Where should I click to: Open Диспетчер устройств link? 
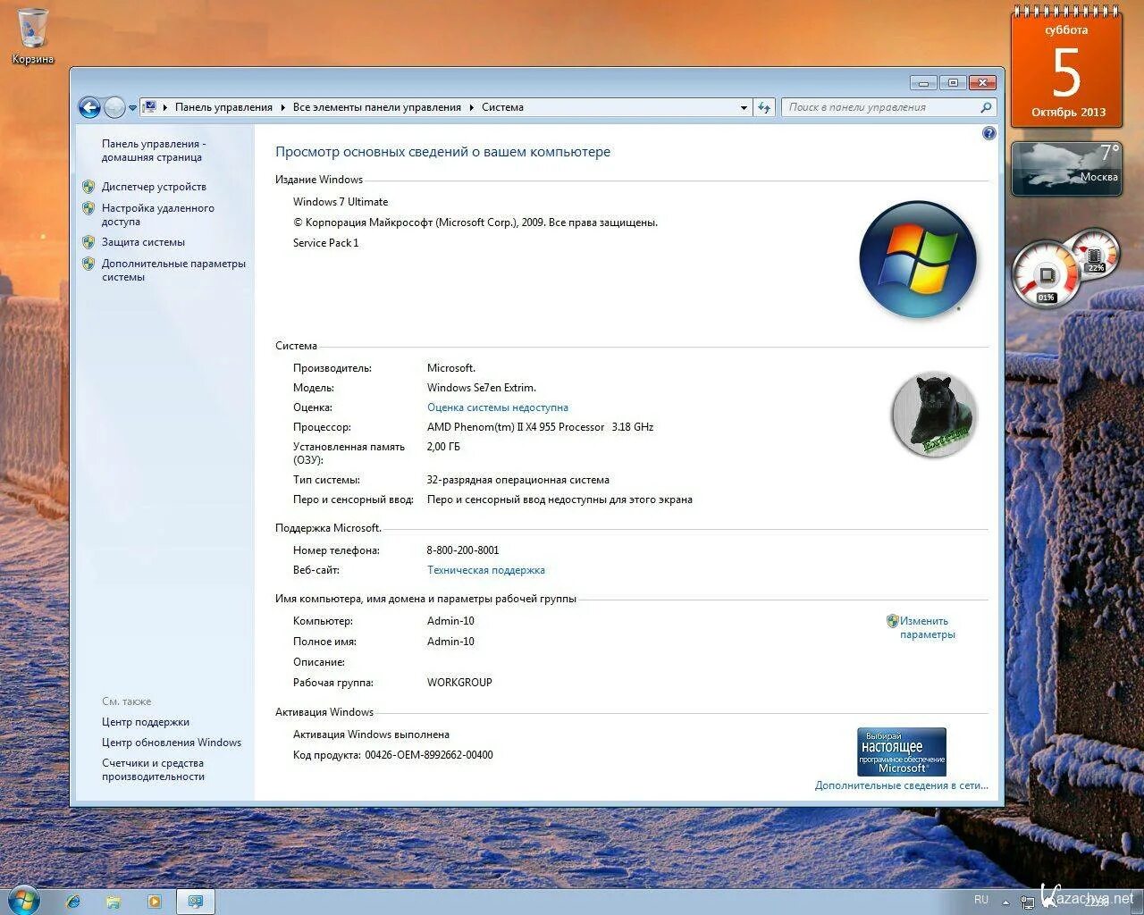click(154, 187)
